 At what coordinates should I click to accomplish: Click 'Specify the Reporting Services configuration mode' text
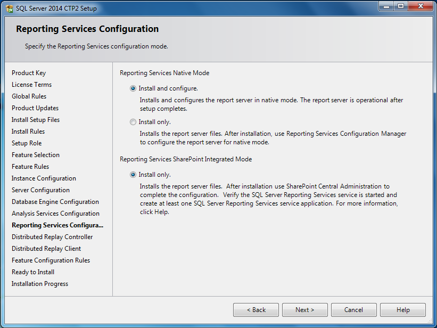coord(96,46)
